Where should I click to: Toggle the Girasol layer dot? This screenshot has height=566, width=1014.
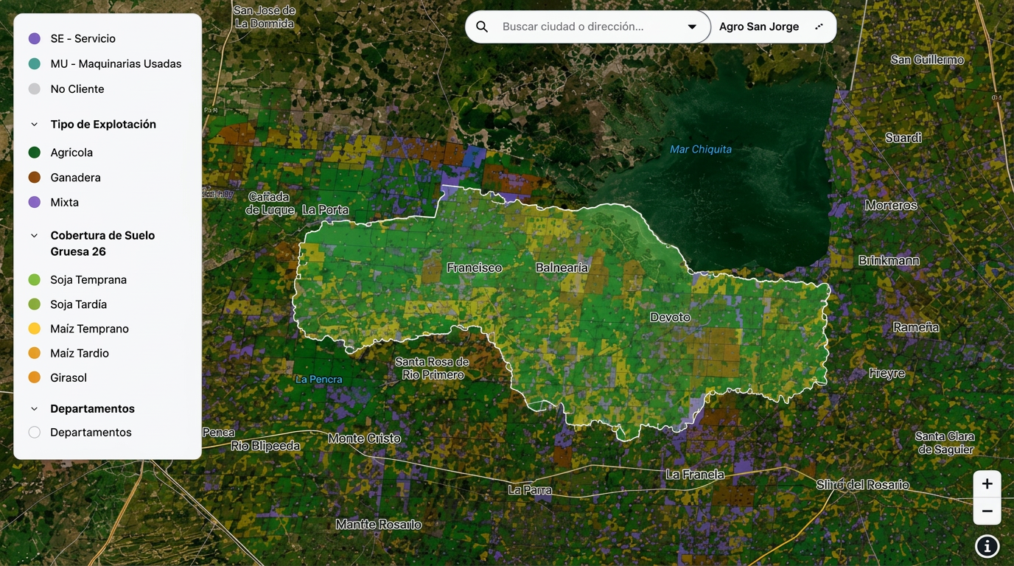(x=34, y=377)
